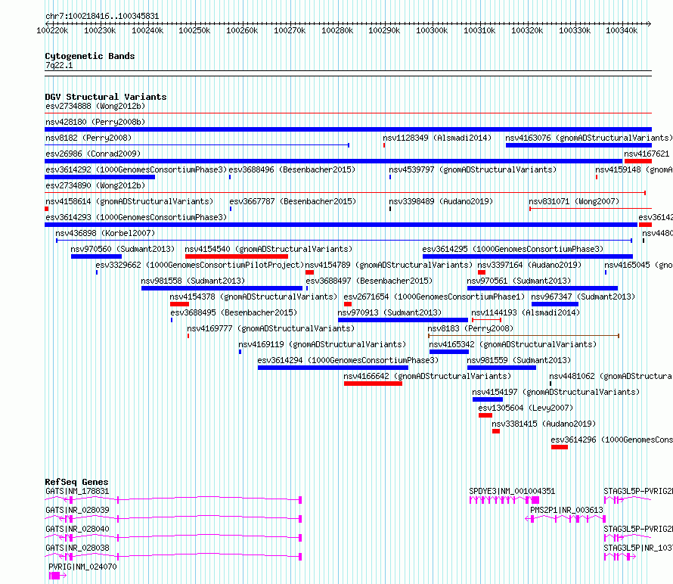Click the esv2734888 (Wong2012b) variant label

click(x=95, y=106)
